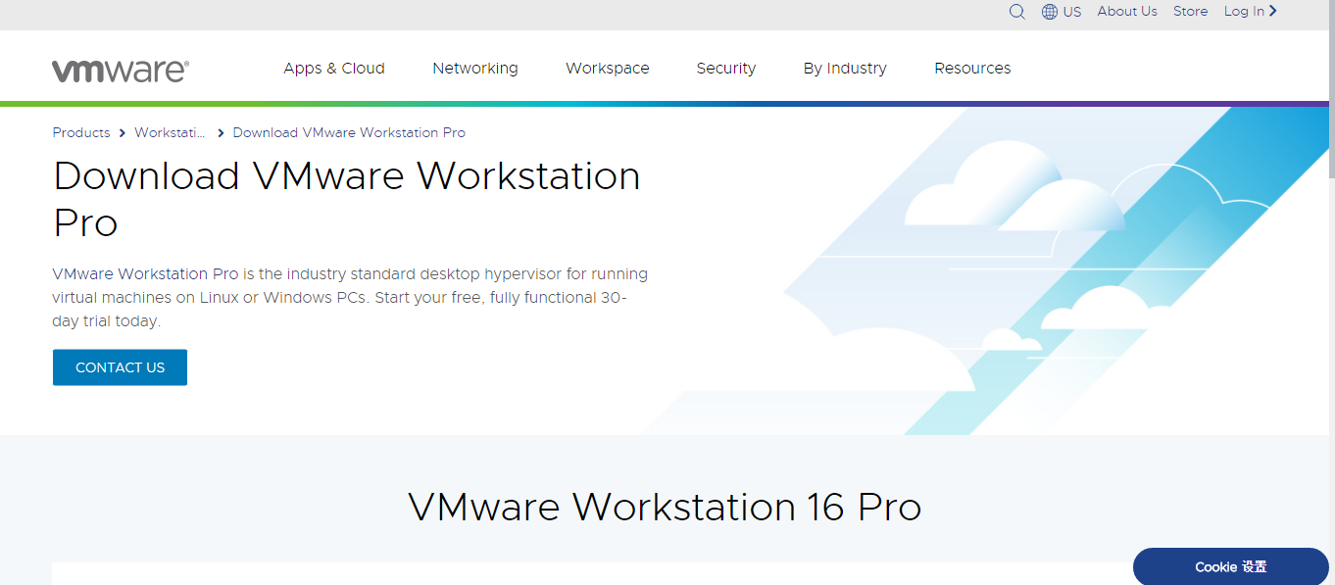Screen dimensions: 1335x585
Task: Click the Download VMware Workstation Pro title
Action: pos(347,200)
